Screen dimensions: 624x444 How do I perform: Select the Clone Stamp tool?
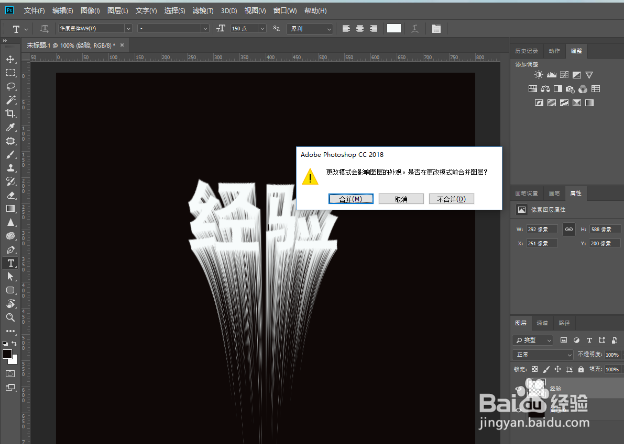[x=10, y=168]
